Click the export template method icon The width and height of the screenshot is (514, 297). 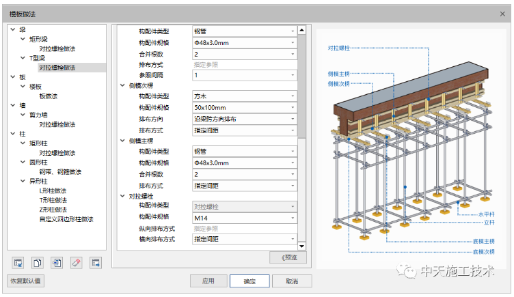tap(96, 263)
